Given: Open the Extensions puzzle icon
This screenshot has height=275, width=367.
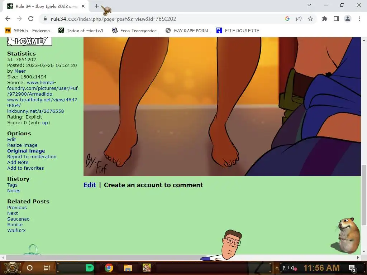Looking at the screenshot, I should coord(324,19).
